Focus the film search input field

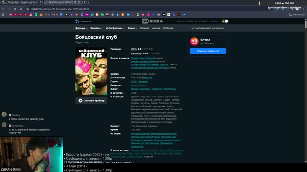[x=209, y=28]
